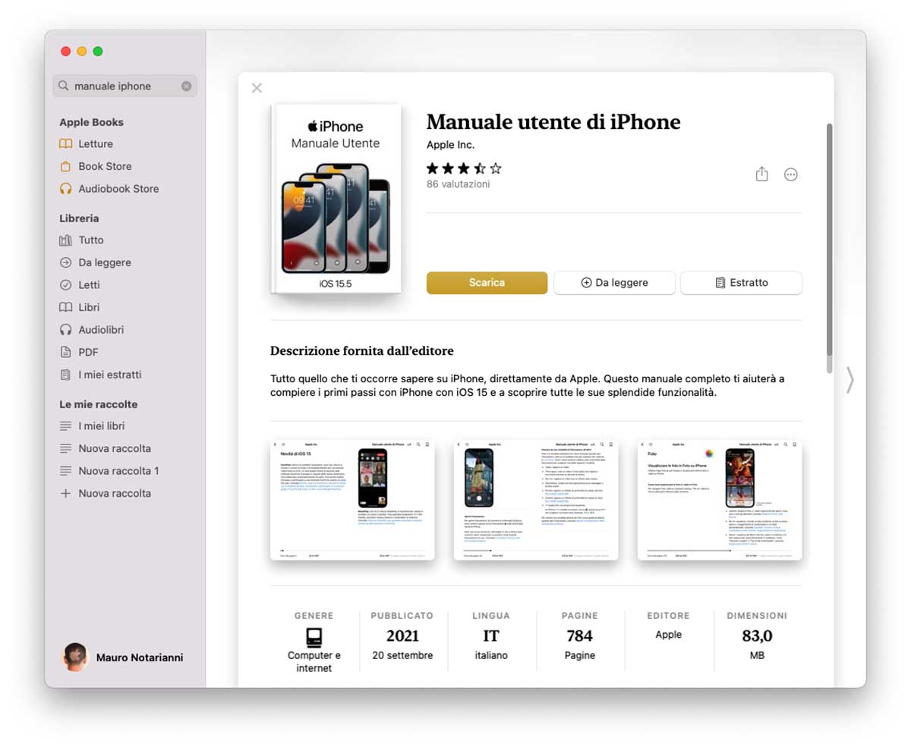Clear the search field with the x icon

186,86
